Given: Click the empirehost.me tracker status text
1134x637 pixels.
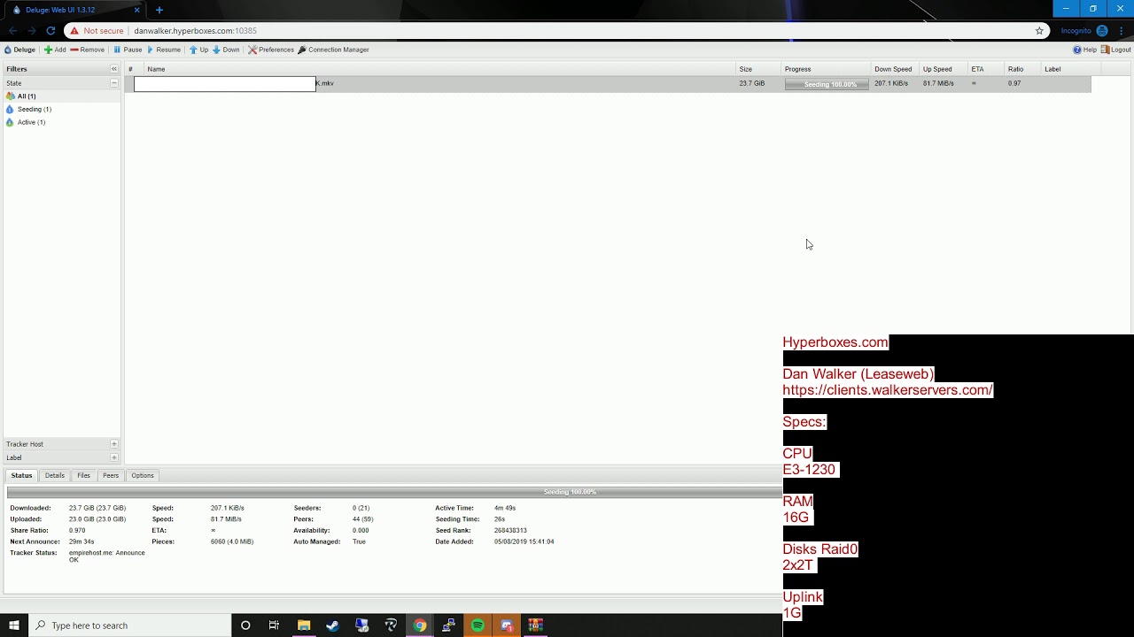Looking at the screenshot, I should [106, 556].
